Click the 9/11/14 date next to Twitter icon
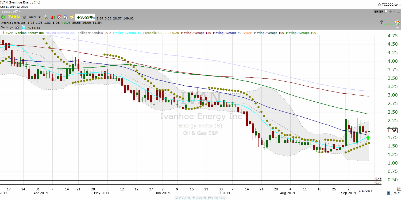Screen dimensions: 401x200 click(x=34, y=28)
